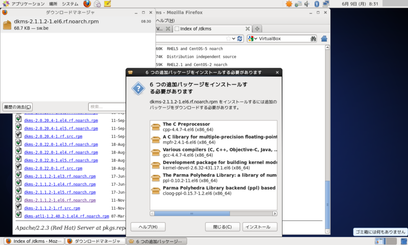This screenshot has height=245, width=408.
Task: Open dkms-2.0.20.4-1.el4.rf.noarch.rpm link
Action: (61, 120)
